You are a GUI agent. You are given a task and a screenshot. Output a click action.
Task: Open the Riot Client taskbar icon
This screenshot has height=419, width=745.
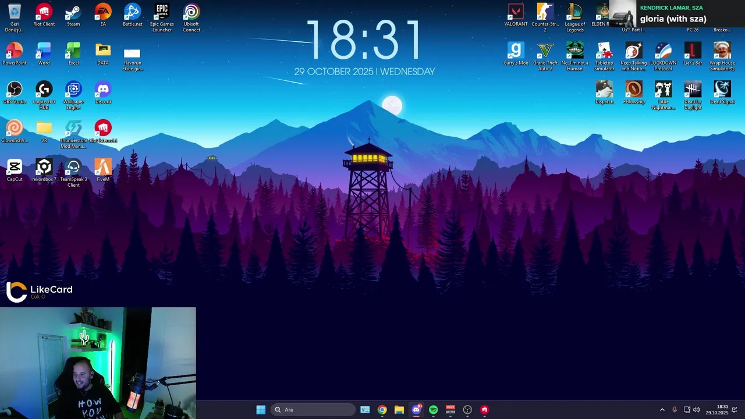click(x=484, y=410)
